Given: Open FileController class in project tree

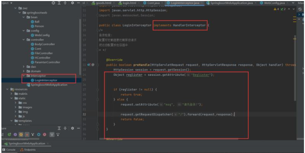Looking at the screenshot, I should click(43, 53).
